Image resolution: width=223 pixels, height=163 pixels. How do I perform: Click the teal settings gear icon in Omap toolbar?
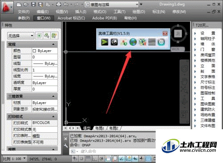coord(161,42)
